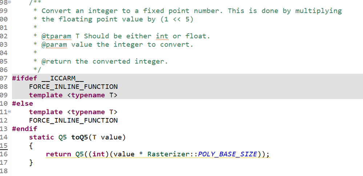Click FORCE_INLINE_FUNCTION on the line above #endif
Screen dimensions: 363x176
tap(73, 120)
